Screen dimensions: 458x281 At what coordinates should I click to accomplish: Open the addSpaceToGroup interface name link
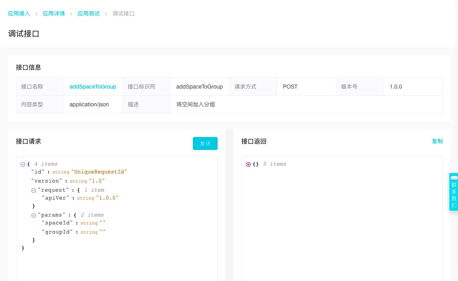pyautogui.click(x=93, y=87)
